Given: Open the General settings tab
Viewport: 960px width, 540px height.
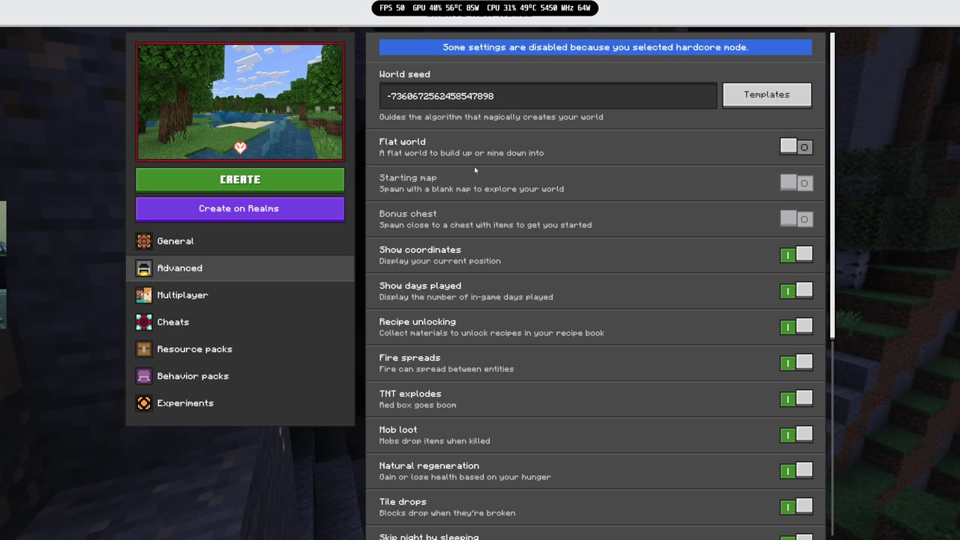Looking at the screenshot, I should pos(240,241).
